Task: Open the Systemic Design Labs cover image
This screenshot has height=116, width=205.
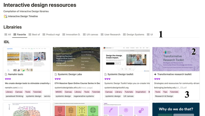Action: (x=77, y=59)
